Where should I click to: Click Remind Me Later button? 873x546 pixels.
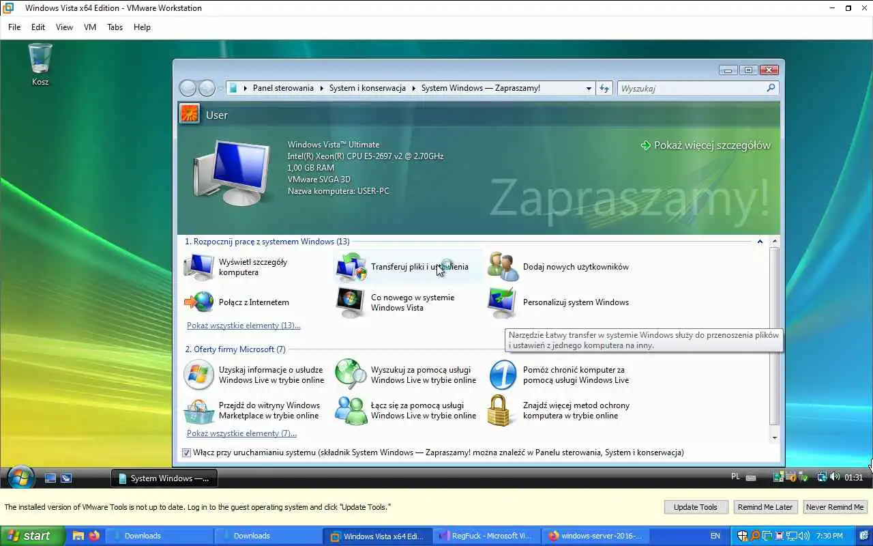click(x=765, y=507)
